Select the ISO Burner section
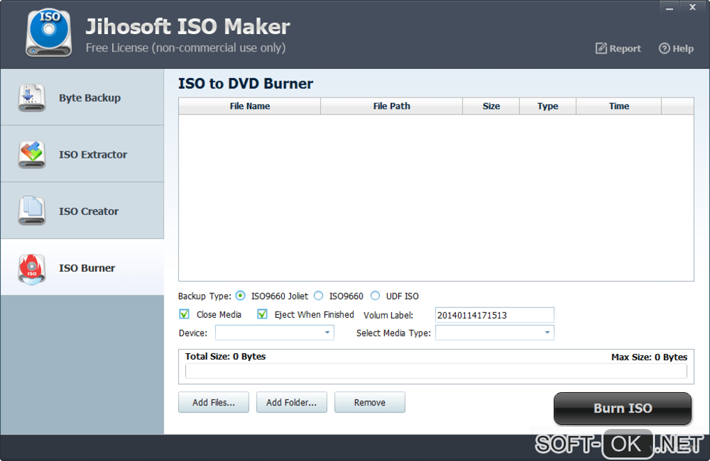710x461 pixels. click(x=82, y=268)
